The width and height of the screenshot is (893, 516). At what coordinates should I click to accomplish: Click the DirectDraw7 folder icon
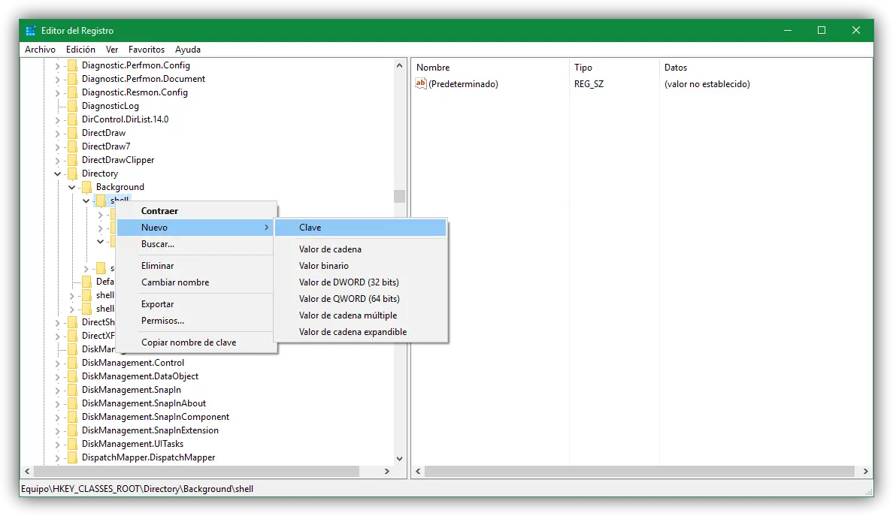pyautogui.click(x=72, y=146)
